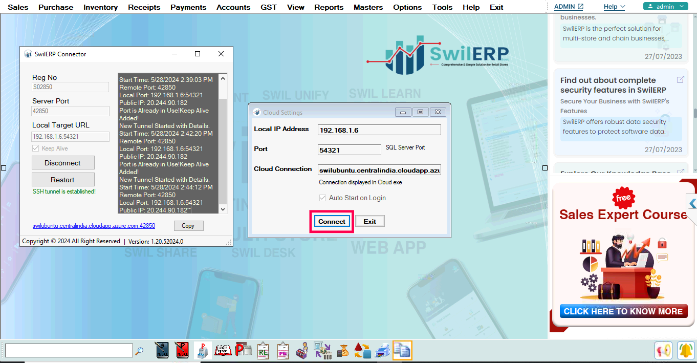
Task: Open the Inventory menu
Action: coord(101,7)
